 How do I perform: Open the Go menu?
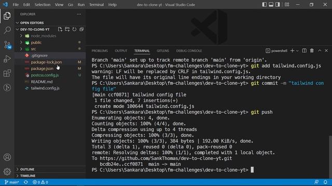[71, 5]
